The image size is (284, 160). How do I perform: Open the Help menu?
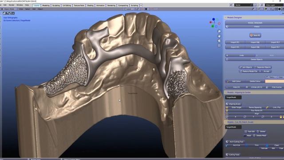(x=27, y=5)
